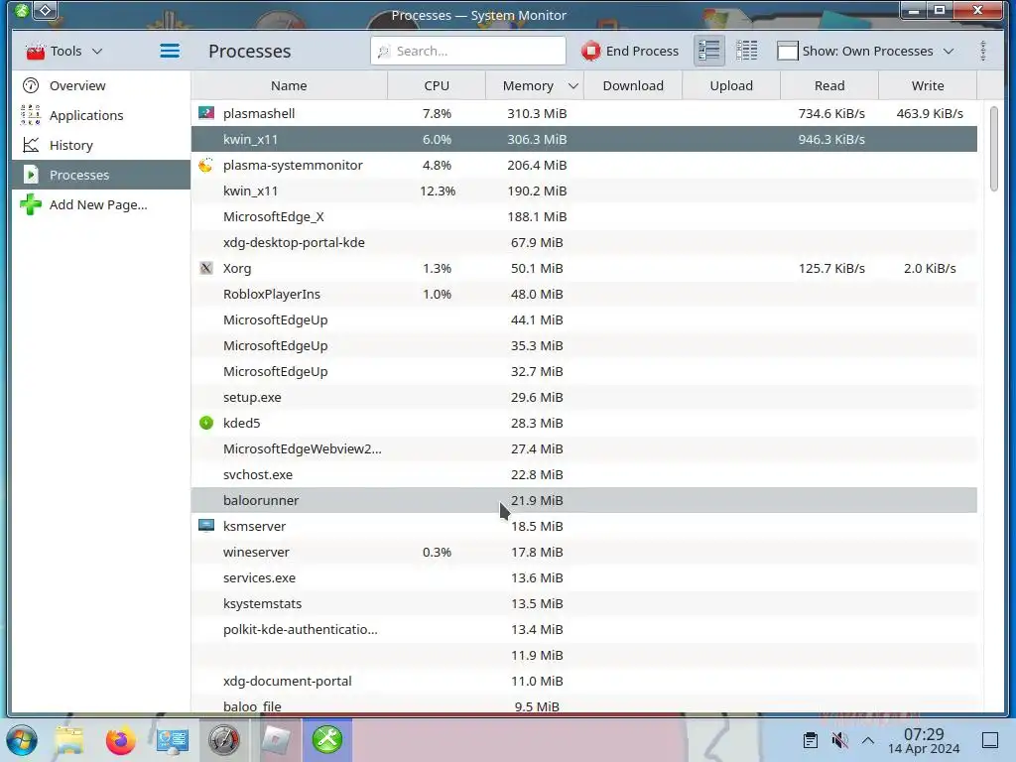
Task: Select the xdg-document-portal process
Action: coord(583,681)
